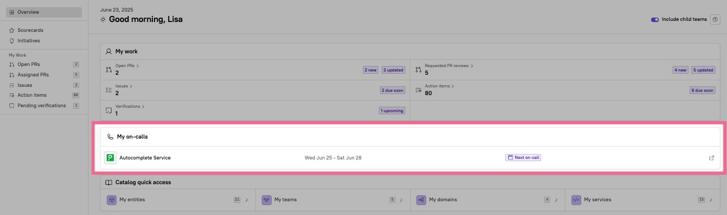This screenshot has width=727, height=215.
Task: Click the 80 count under My work Action items
Action: point(428,93)
